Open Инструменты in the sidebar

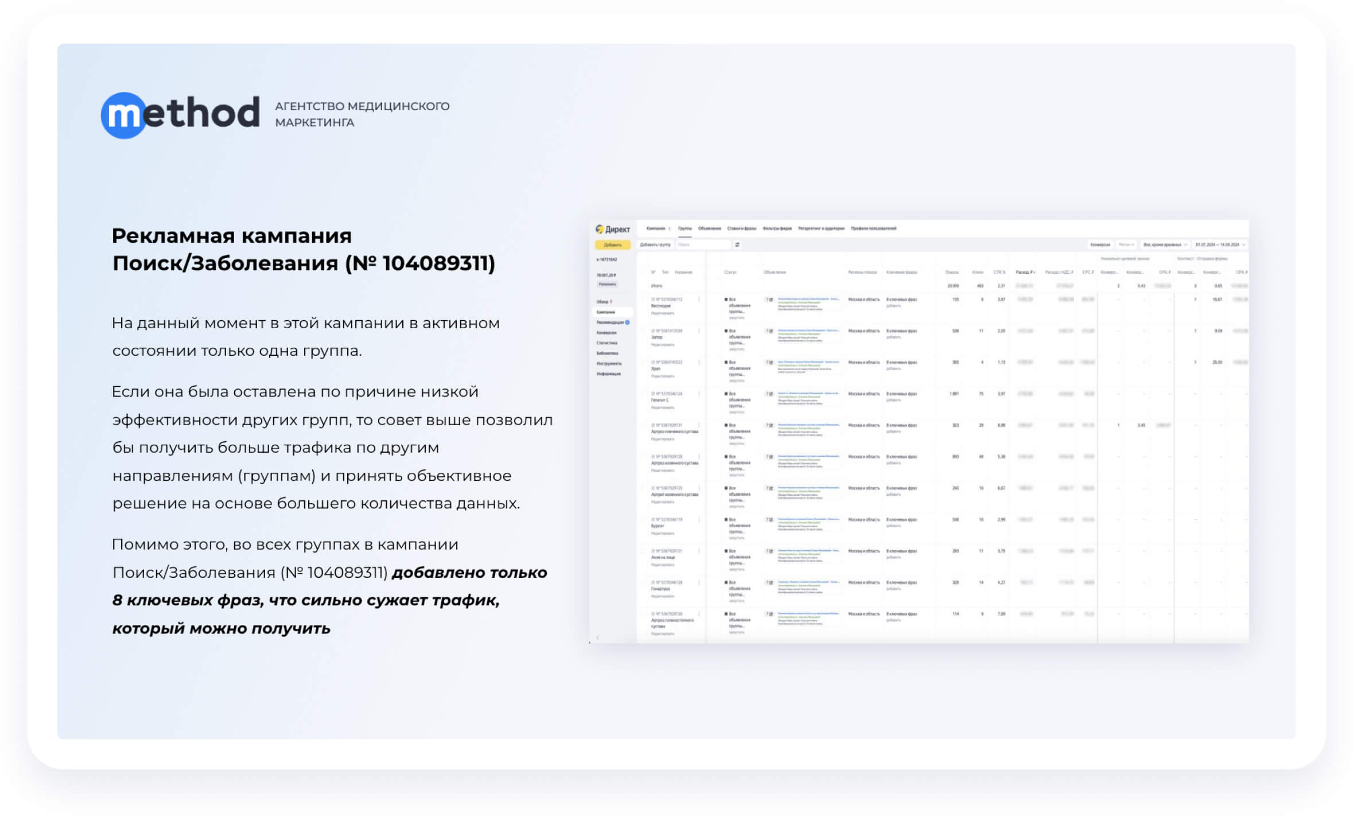coord(608,364)
